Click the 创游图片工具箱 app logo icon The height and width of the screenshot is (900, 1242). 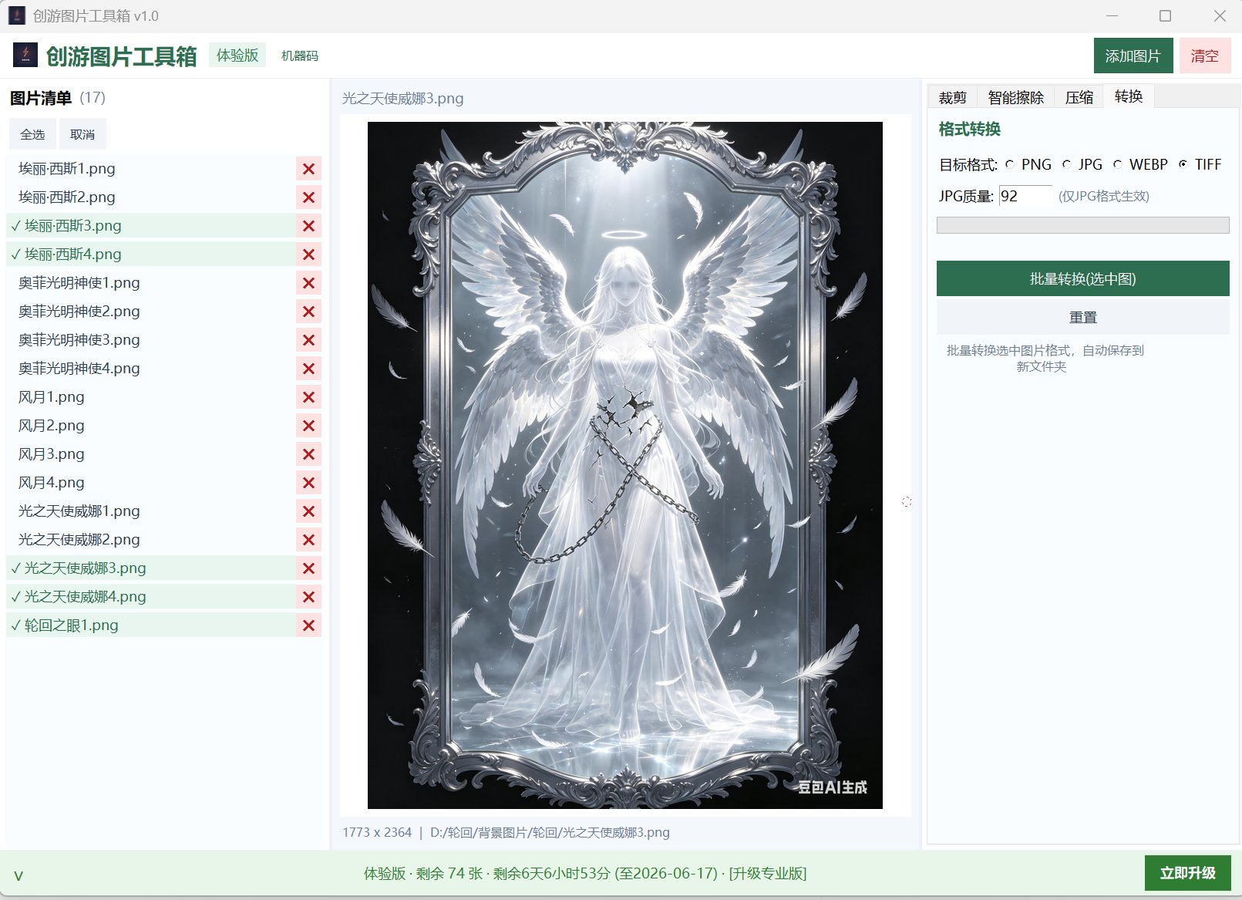pos(25,56)
